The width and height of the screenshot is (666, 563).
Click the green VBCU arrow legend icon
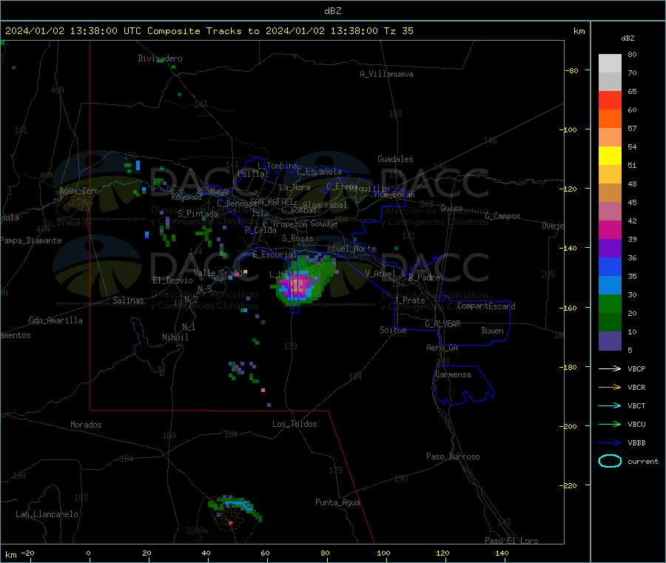click(610, 424)
